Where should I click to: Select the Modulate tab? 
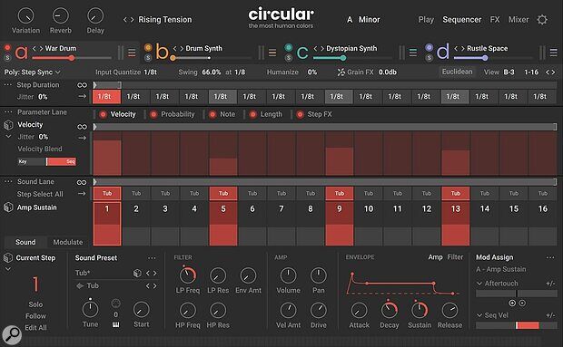coord(68,242)
